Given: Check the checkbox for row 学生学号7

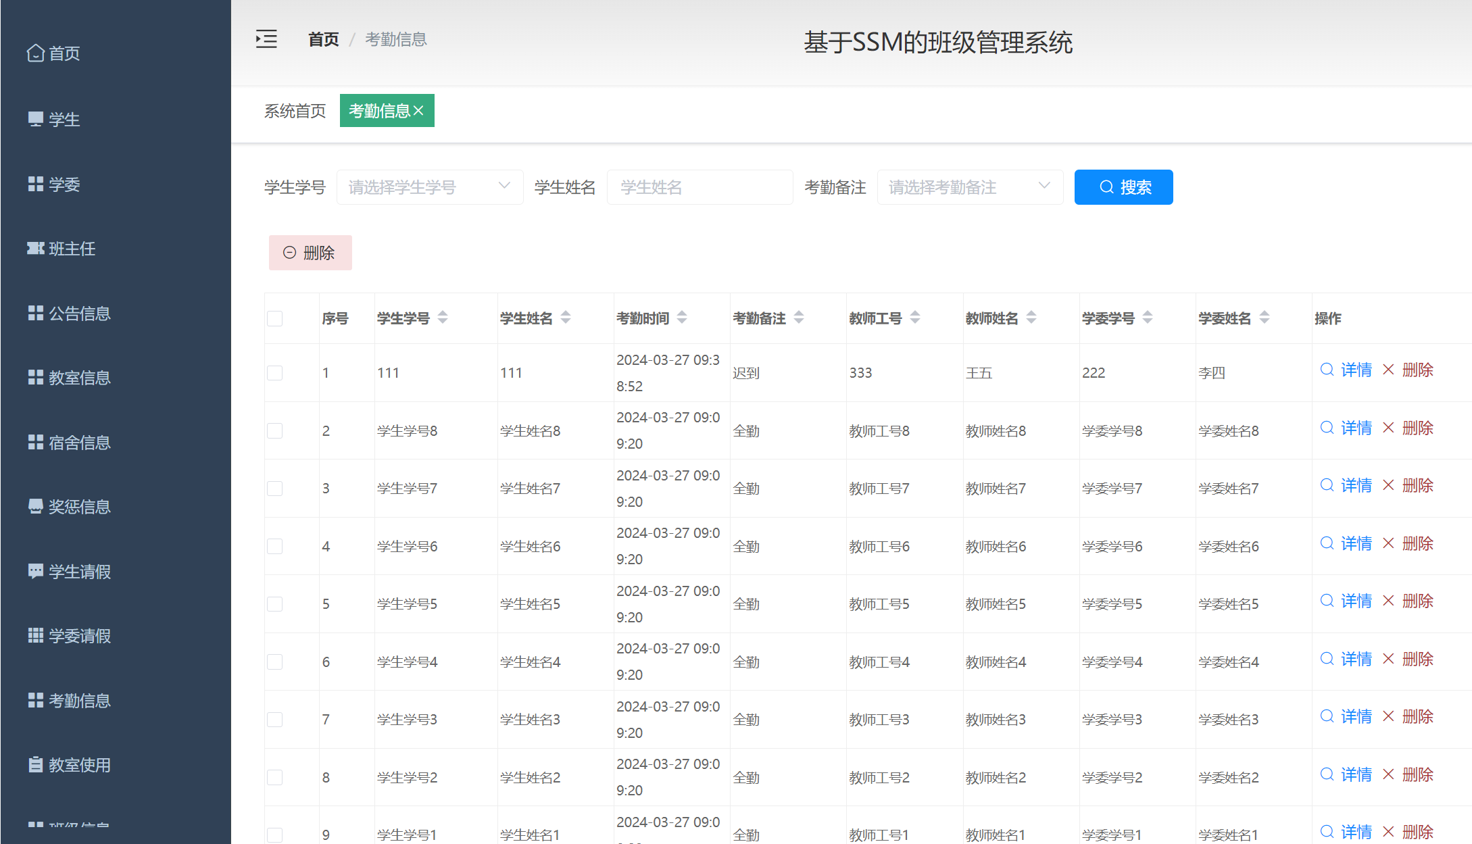Looking at the screenshot, I should [274, 489].
